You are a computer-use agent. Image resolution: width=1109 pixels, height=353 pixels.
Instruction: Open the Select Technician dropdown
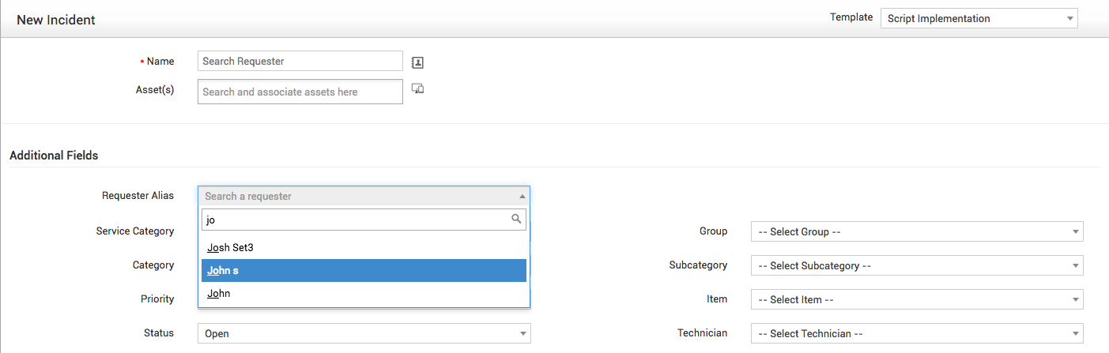point(917,333)
